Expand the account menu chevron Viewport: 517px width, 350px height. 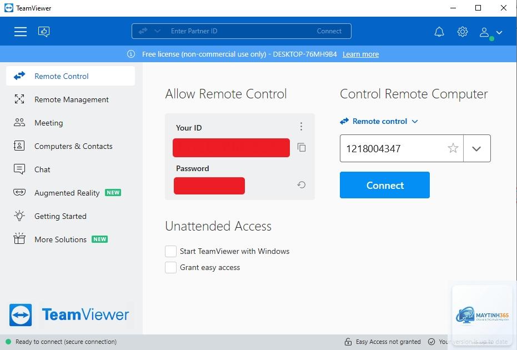(x=499, y=32)
